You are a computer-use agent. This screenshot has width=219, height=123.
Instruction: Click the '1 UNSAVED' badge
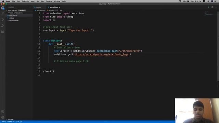tap(22, 11)
